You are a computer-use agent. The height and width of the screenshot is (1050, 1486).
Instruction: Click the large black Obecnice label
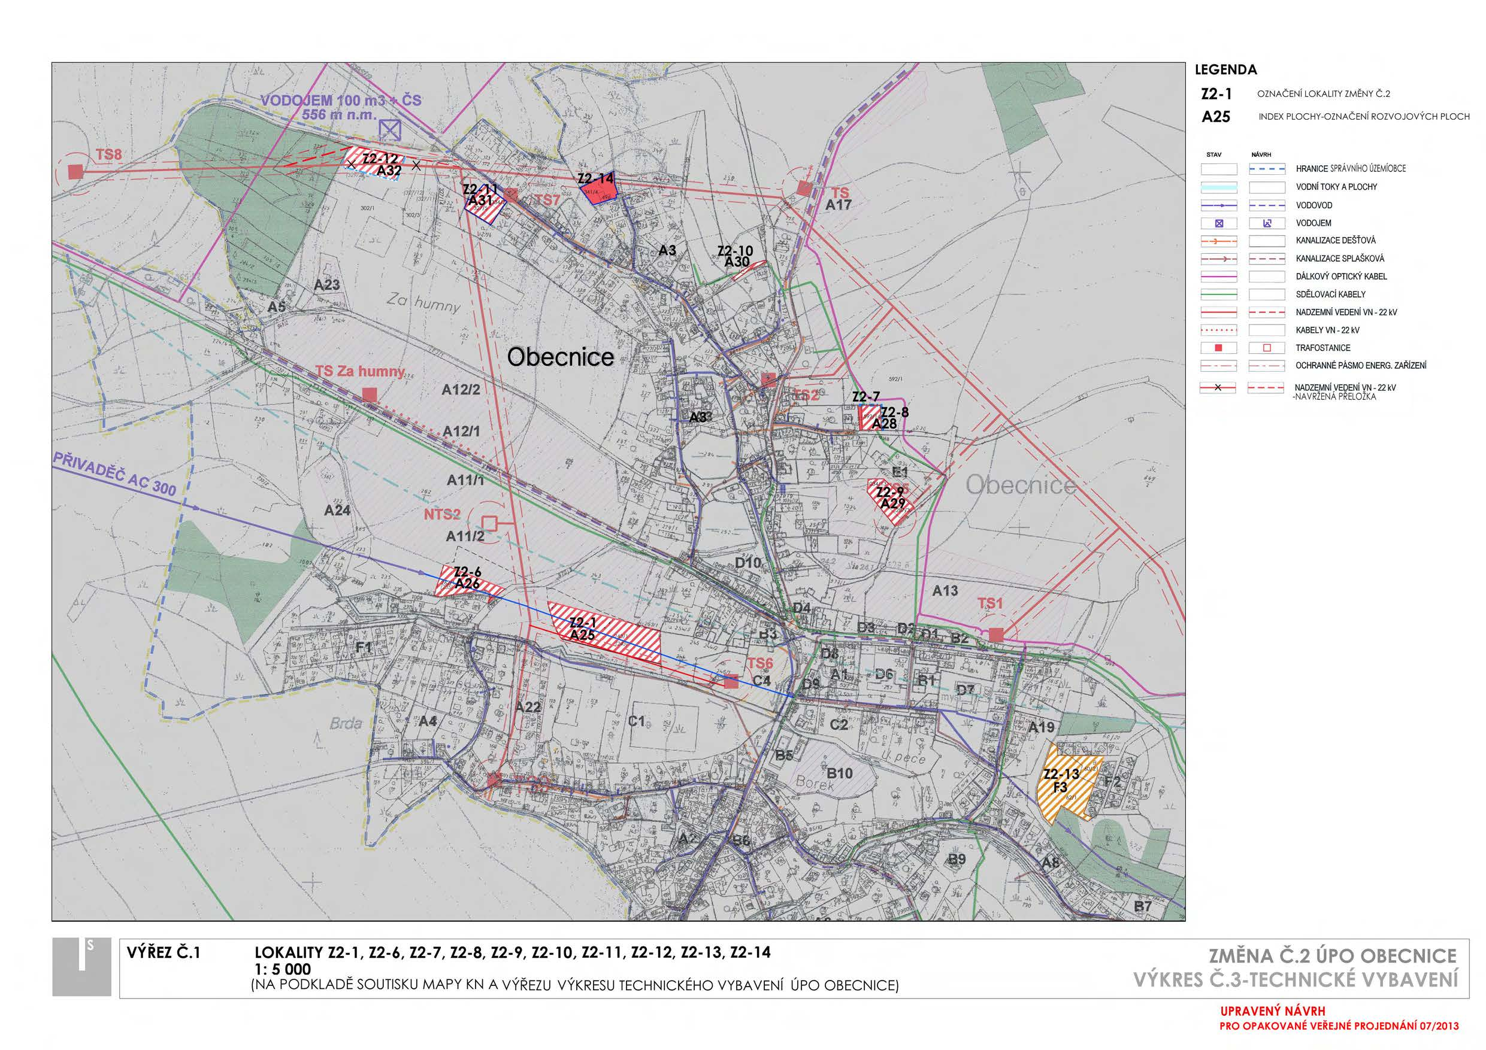click(x=561, y=356)
